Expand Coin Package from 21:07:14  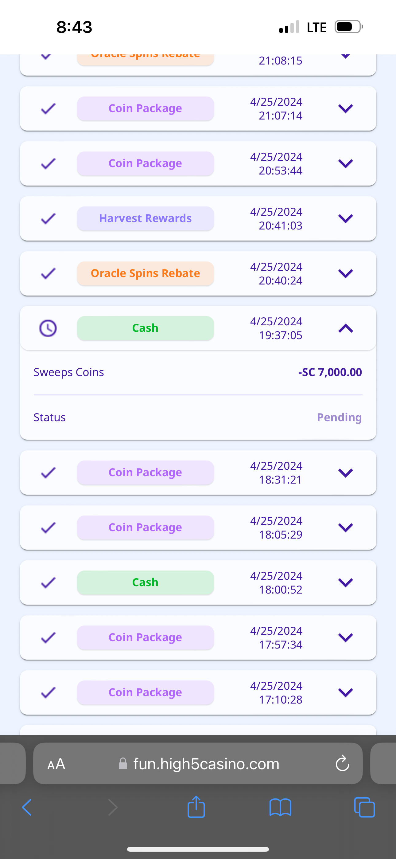click(346, 109)
